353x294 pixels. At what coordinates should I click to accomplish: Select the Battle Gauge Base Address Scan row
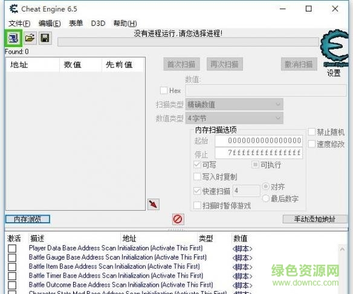pos(118,257)
